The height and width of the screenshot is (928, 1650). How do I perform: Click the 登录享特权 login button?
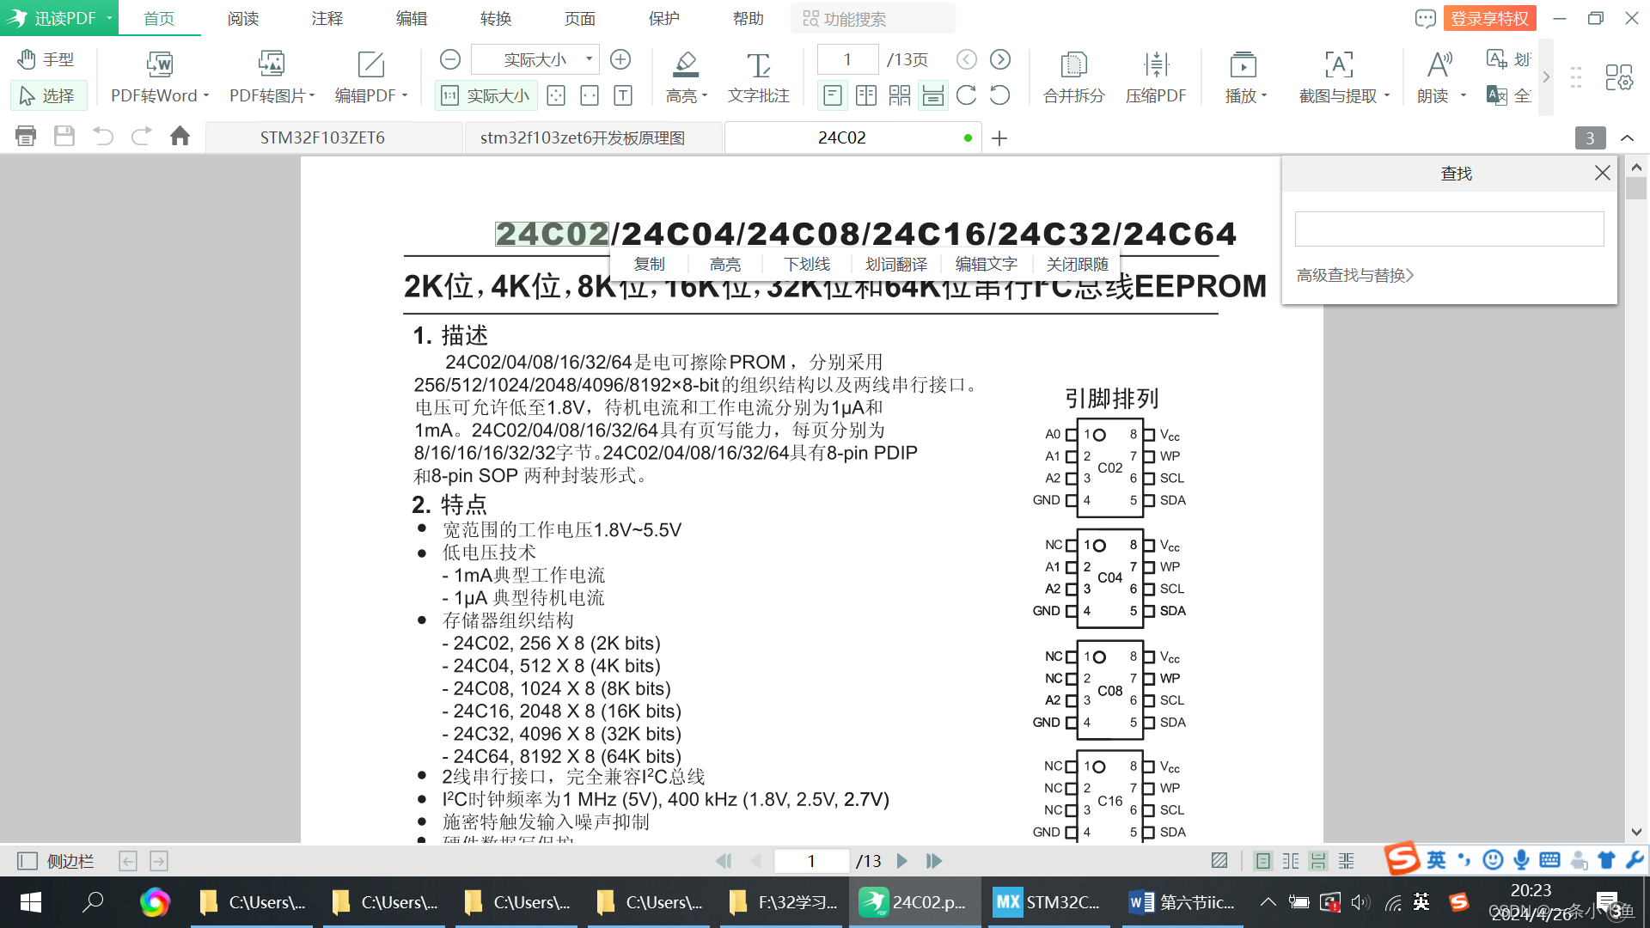(1491, 18)
